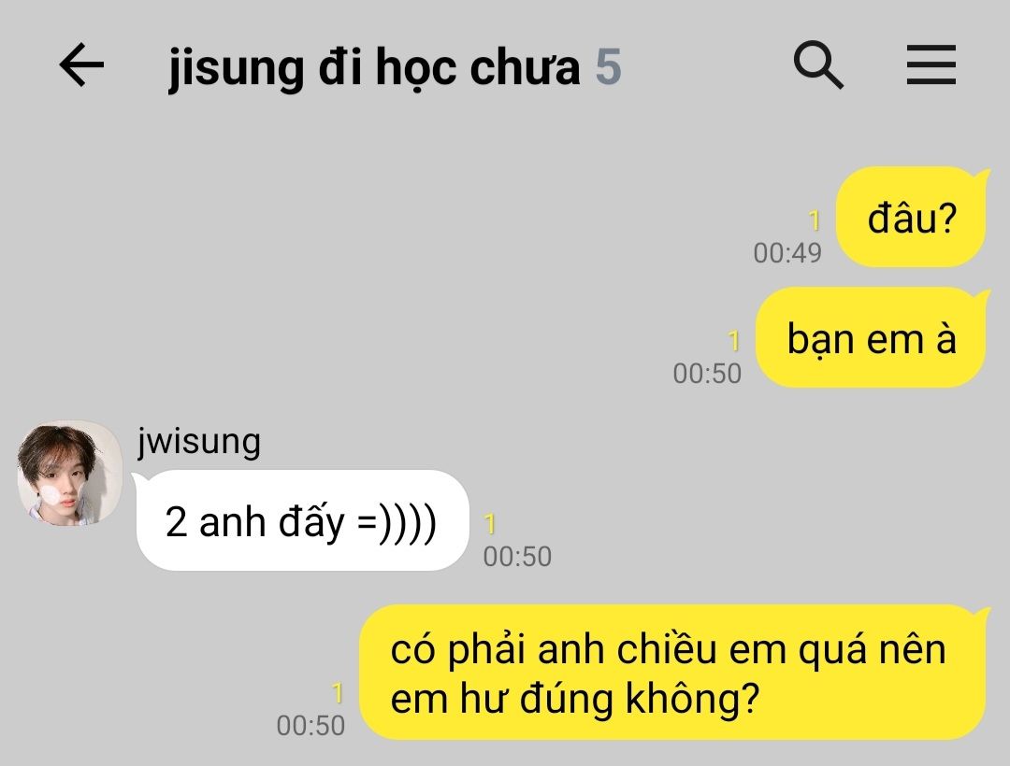Open the chat search magnifier icon

pyautogui.click(x=818, y=64)
